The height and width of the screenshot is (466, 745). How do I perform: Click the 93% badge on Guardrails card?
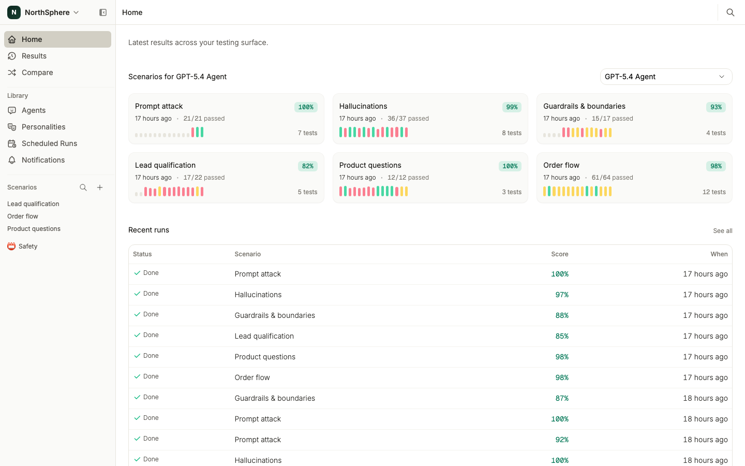(716, 107)
